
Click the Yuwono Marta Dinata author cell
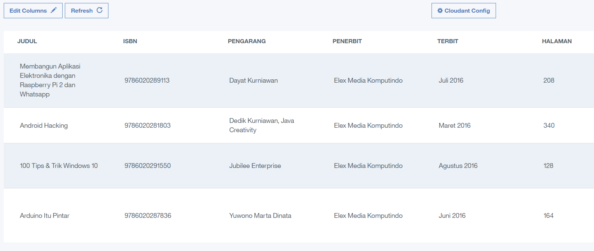click(x=260, y=216)
